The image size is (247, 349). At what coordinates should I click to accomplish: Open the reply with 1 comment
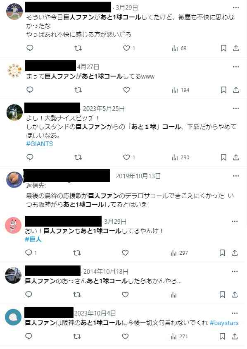pos(31,253)
